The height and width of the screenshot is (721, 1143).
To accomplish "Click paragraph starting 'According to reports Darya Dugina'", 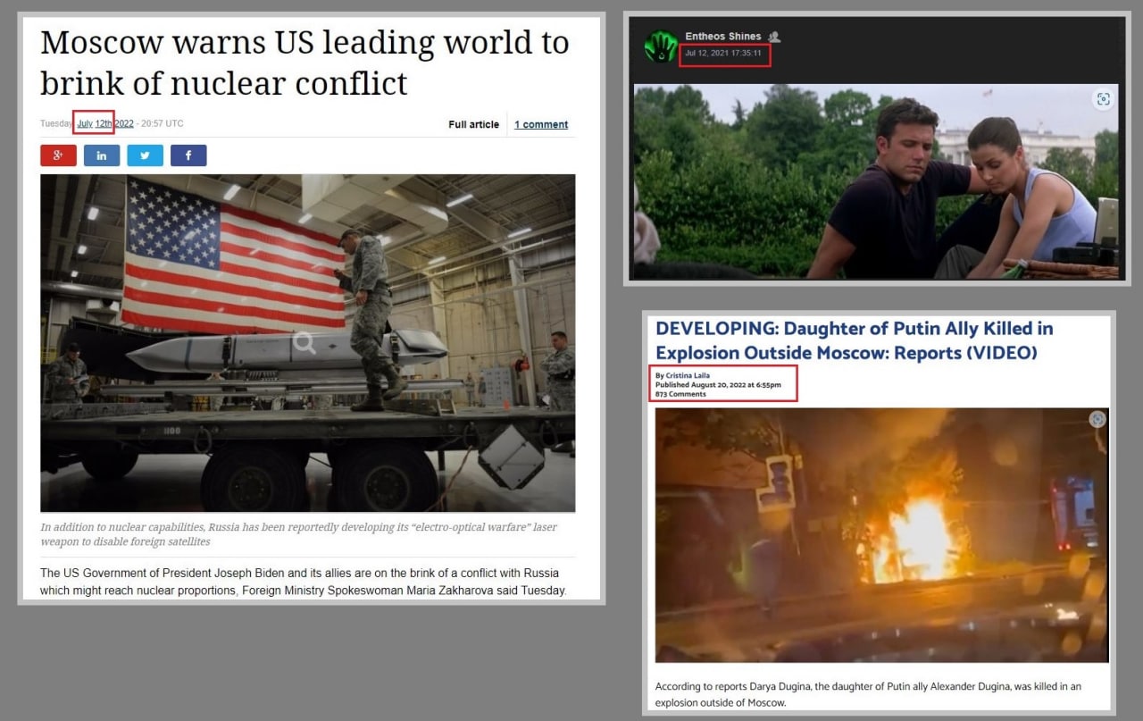I will pos(868,694).
